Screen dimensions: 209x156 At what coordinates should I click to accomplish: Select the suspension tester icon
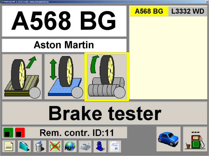[x=64, y=77]
